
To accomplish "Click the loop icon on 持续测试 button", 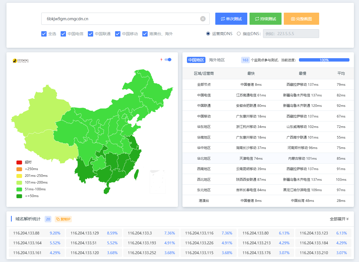I will click(257, 19).
